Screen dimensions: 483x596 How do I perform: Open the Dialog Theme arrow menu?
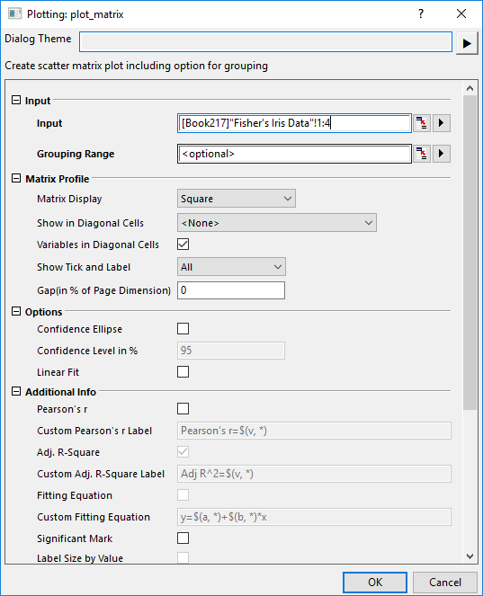click(467, 43)
